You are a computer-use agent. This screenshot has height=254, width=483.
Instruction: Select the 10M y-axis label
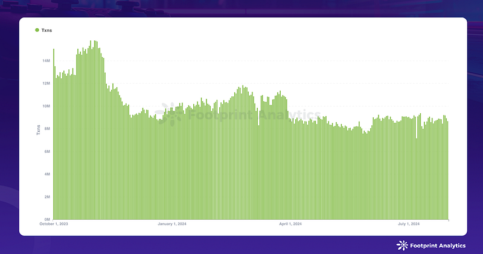coord(46,107)
